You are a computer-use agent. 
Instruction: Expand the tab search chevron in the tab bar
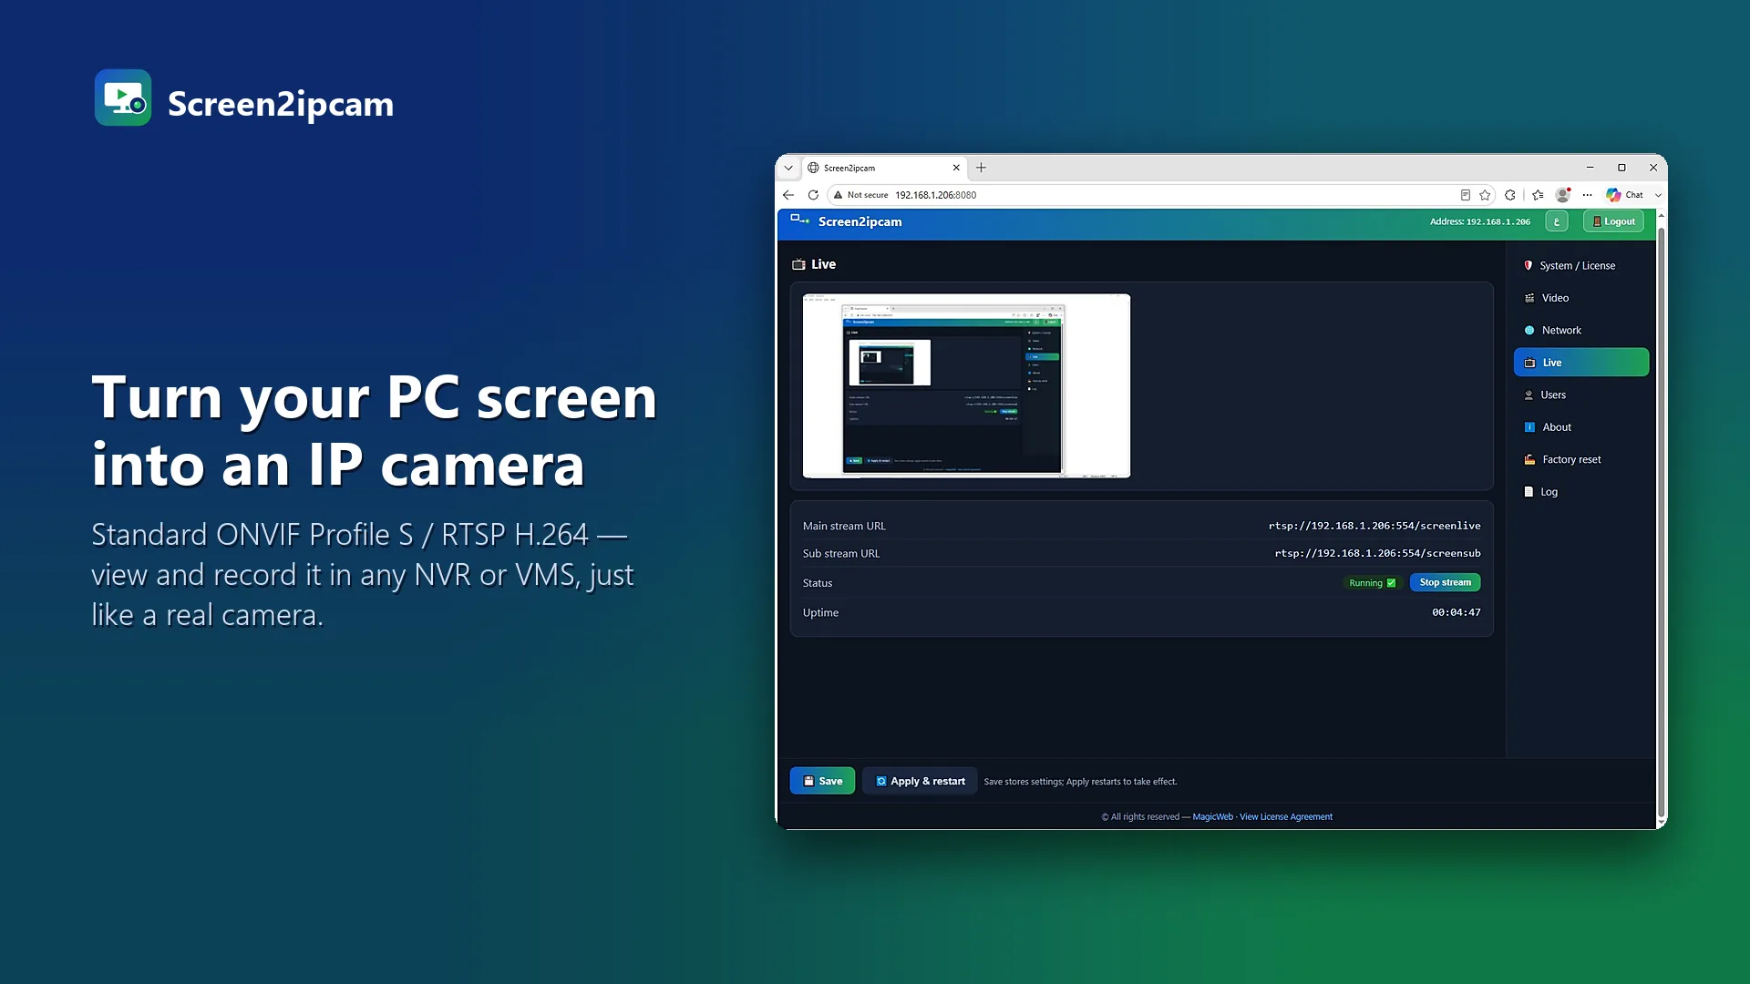click(x=788, y=168)
